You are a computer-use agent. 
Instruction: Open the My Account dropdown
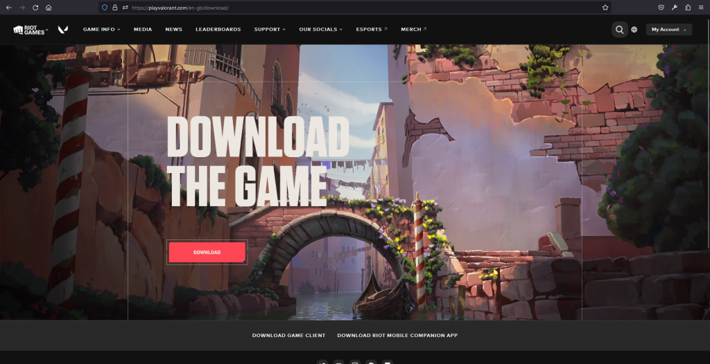pyautogui.click(x=668, y=30)
